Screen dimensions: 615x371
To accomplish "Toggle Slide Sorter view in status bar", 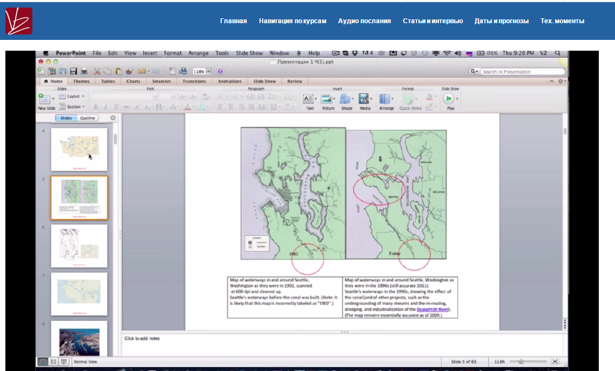I will pyautogui.click(x=53, y=361).
